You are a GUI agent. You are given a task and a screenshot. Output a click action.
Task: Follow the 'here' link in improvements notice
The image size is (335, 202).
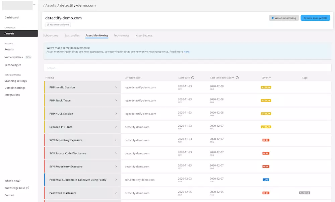187,52
